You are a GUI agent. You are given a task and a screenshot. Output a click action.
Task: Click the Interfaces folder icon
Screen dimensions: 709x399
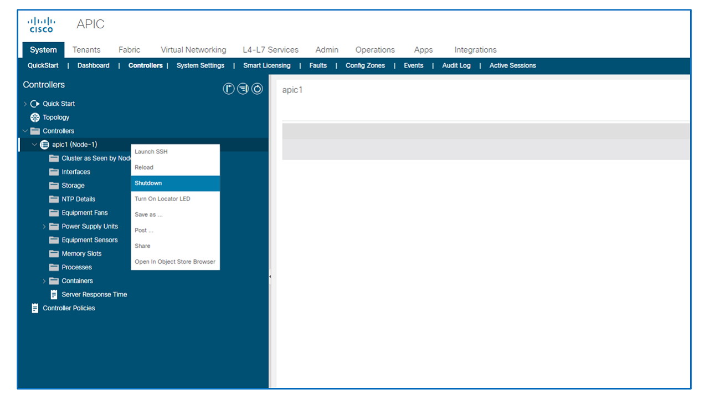click(54, 172)
